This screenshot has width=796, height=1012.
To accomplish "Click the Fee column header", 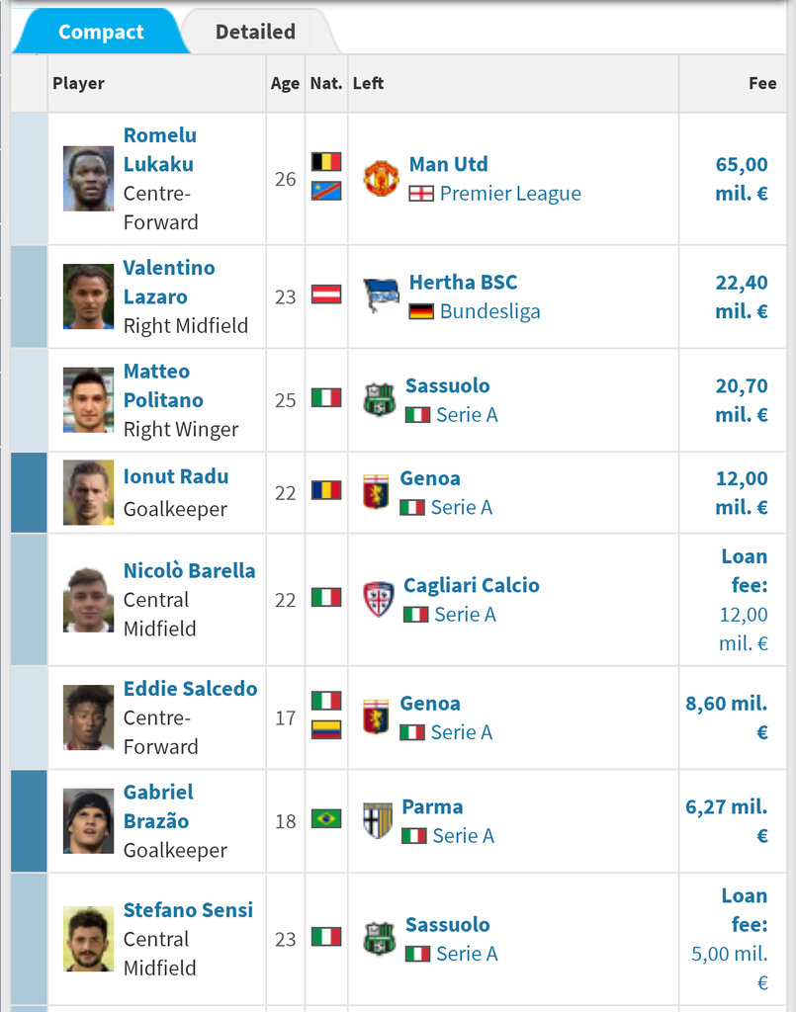I will pos(762,83).
